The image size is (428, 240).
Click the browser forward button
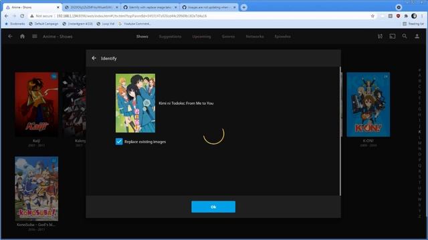pos(14,16)
